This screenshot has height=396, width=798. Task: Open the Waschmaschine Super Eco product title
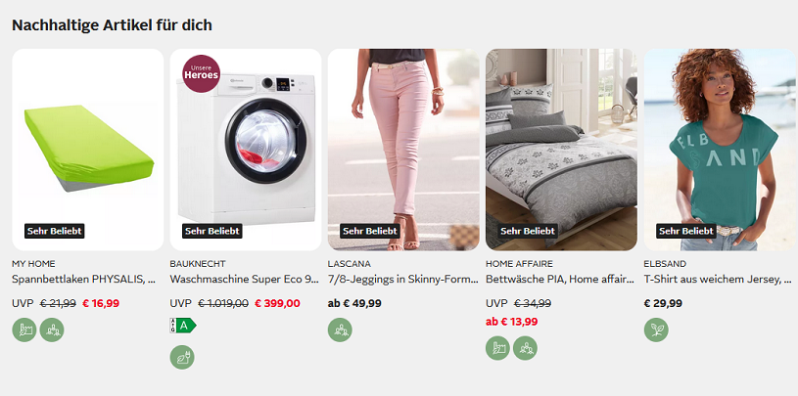pos(244,279)
